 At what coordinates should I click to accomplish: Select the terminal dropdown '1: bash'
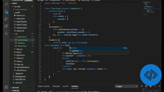(126, 86)
